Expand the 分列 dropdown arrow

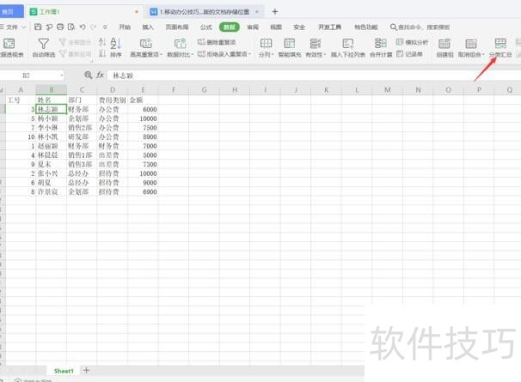[273, 54]
